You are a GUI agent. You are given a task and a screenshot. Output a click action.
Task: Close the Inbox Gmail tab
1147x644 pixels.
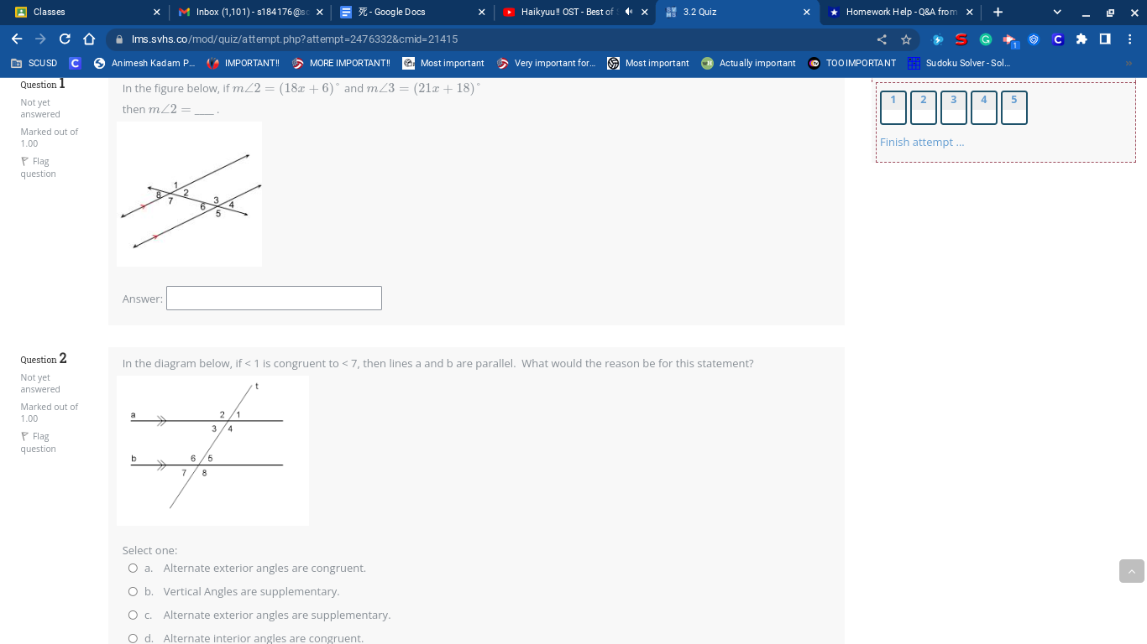pyautogui.click(x=319, y=12)
